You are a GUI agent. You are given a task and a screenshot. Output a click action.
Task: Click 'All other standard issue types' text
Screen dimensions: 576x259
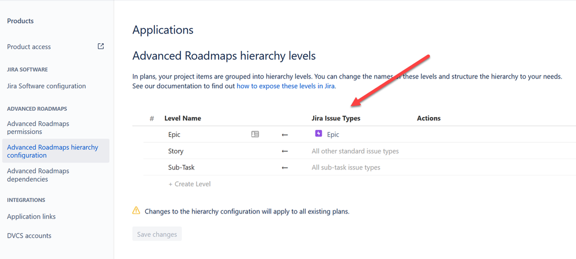point(355,151)
